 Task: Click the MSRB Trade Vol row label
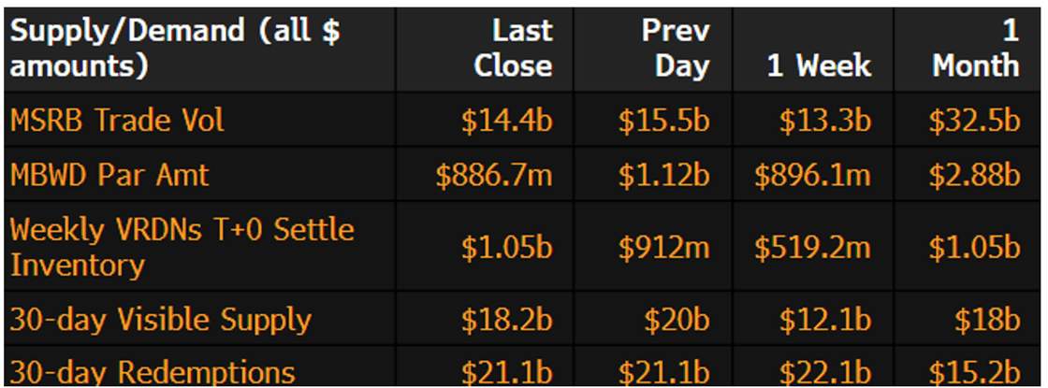(117, 120)
